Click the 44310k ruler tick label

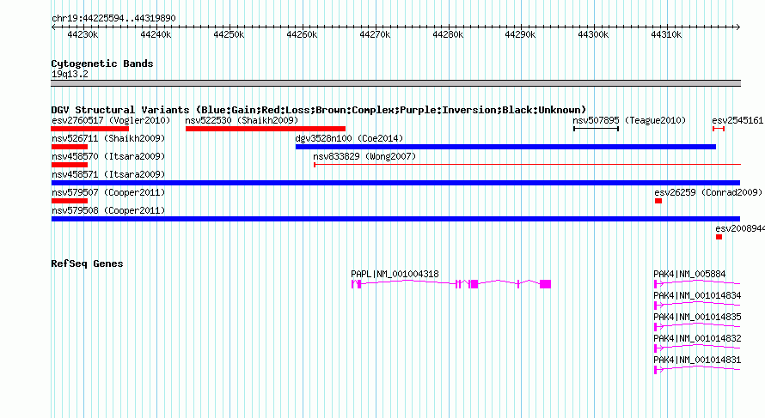(x=666, y=34)
